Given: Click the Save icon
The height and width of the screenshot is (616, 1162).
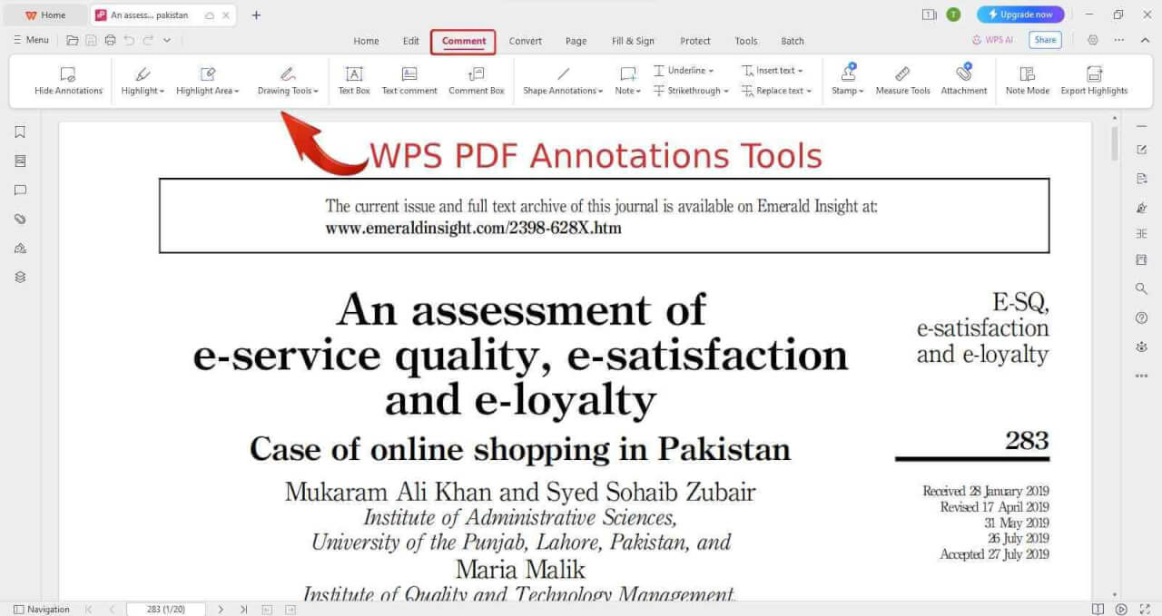Looking at the screenshot, I should [91, 40].
